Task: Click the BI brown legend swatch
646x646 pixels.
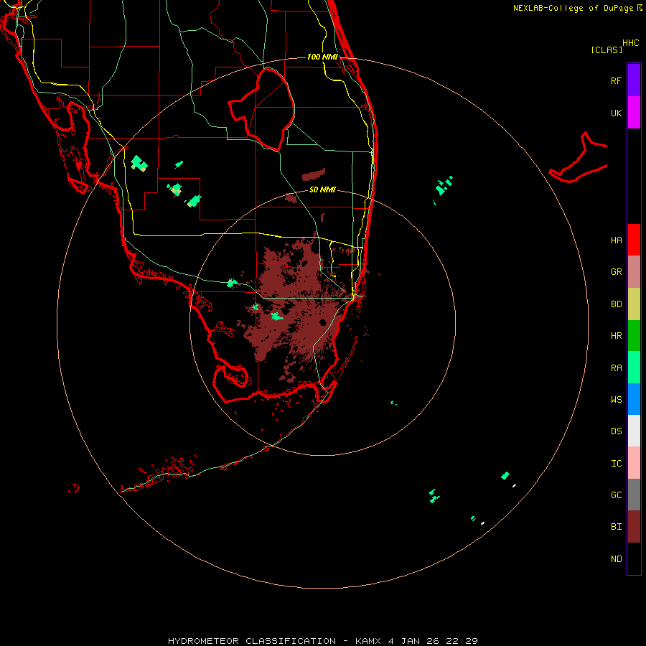Action: [634, 527]
